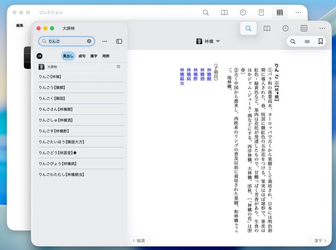Open the 林檎酸 sub-entry link
The image size is (336, 250).
(209, 75)
